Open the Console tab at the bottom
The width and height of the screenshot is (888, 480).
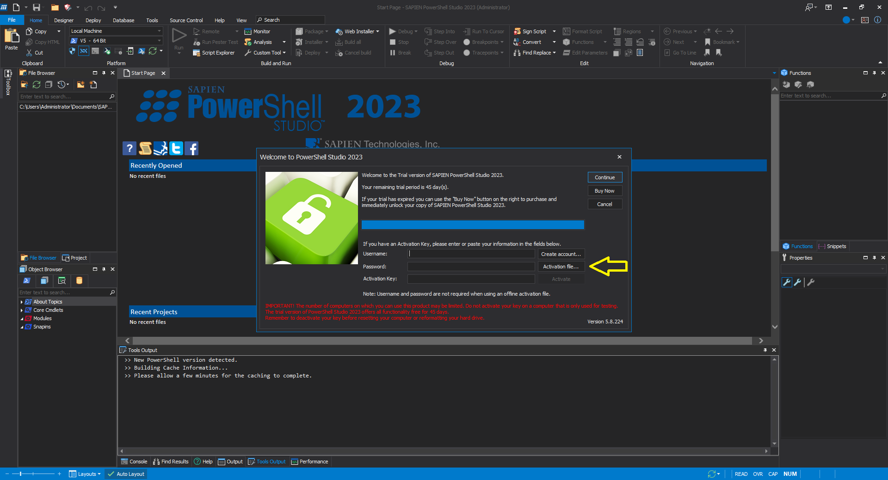point(134,462)
